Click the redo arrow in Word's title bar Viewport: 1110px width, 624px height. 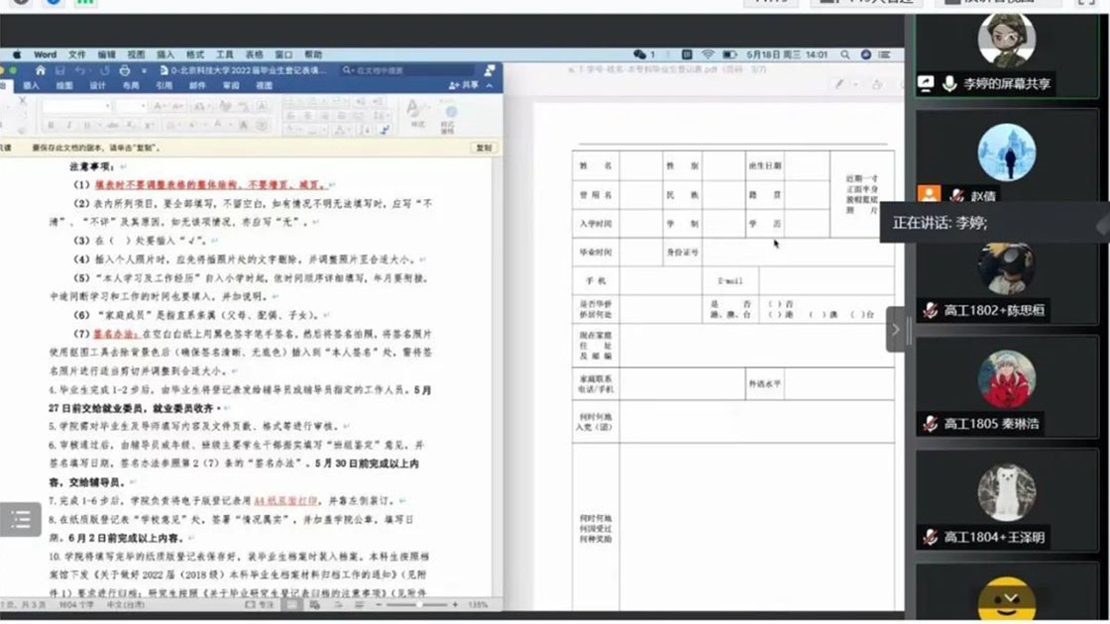pos(105,70)
